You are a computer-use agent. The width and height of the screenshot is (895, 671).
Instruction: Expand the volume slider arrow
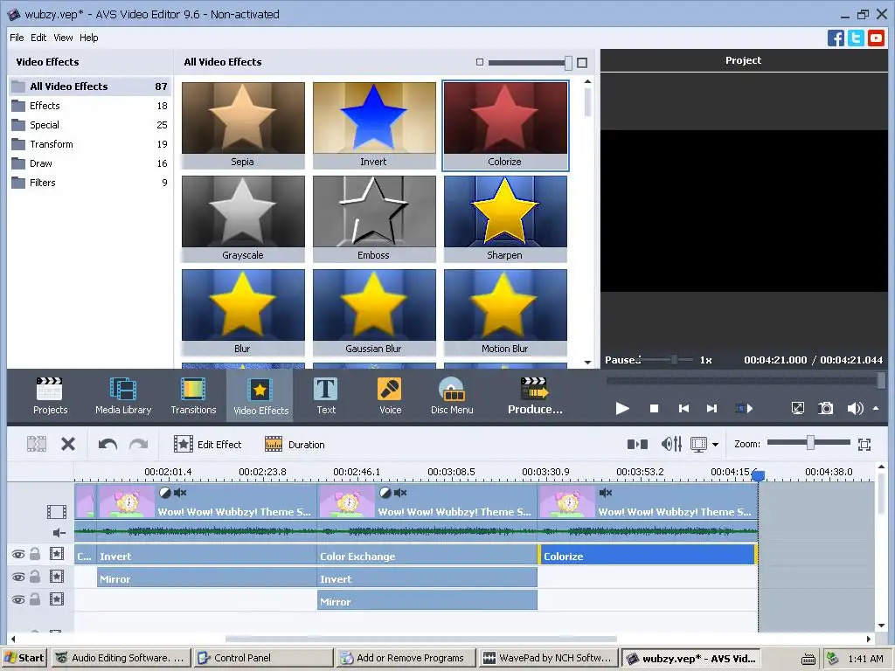tap(876, 408)
